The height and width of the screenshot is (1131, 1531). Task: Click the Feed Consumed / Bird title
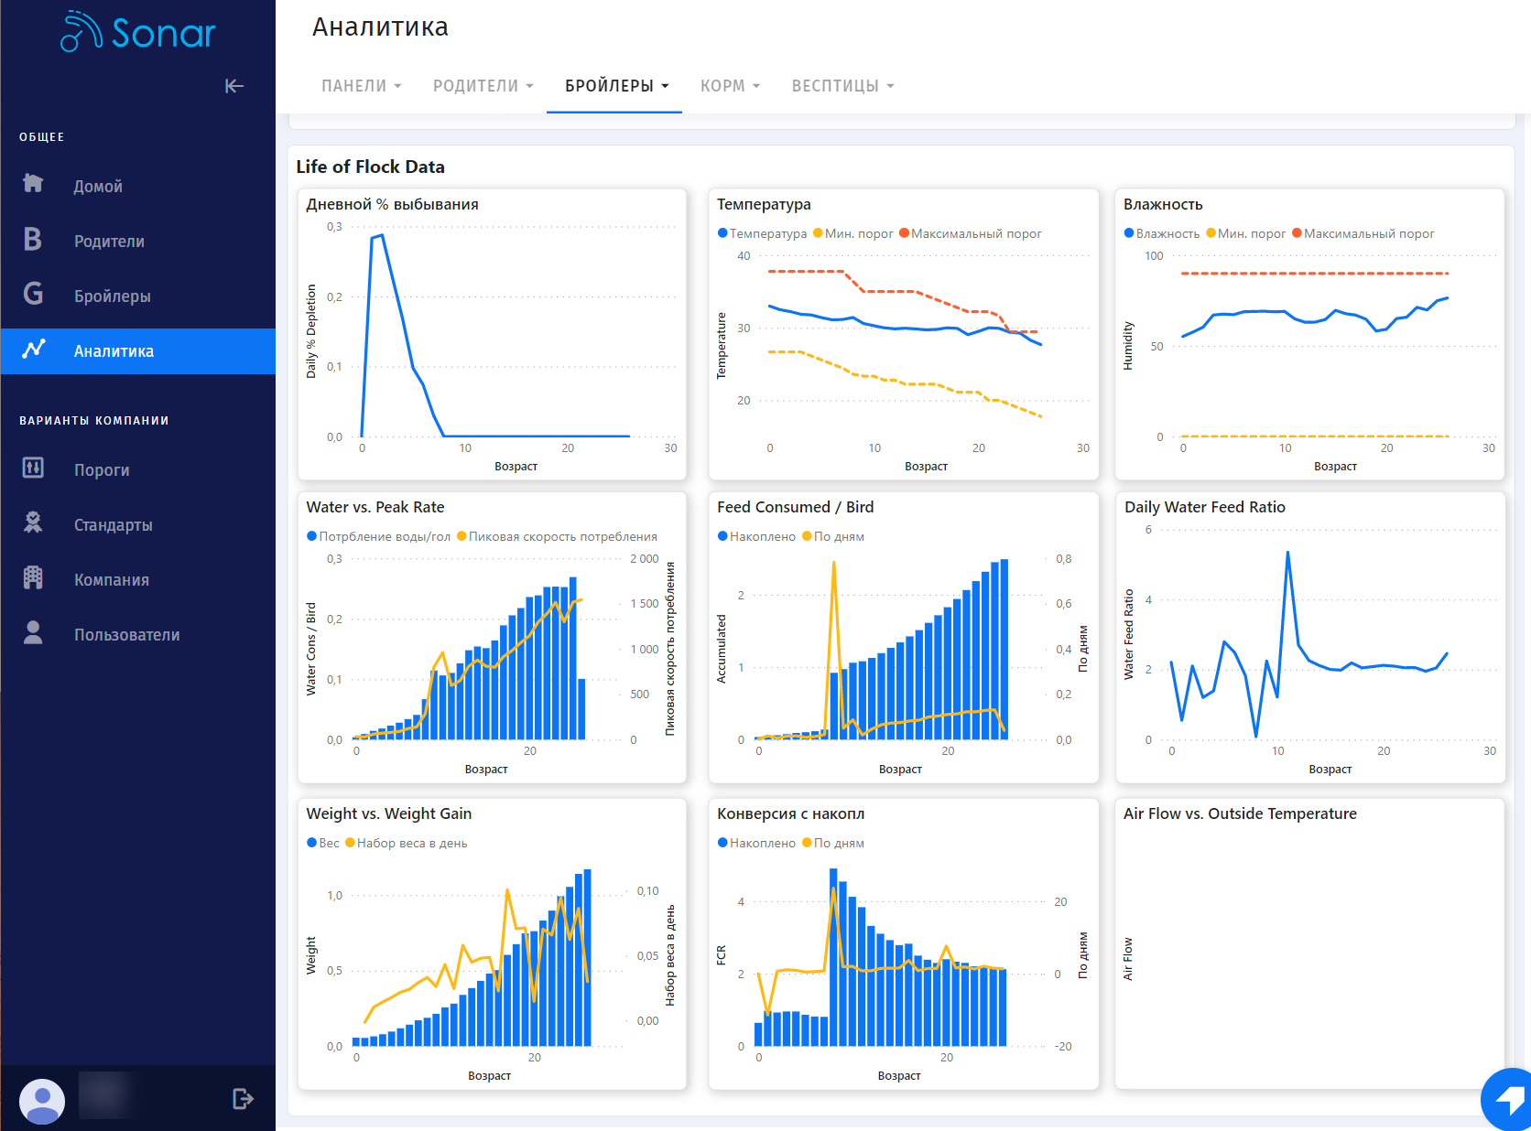click(795, 507)
